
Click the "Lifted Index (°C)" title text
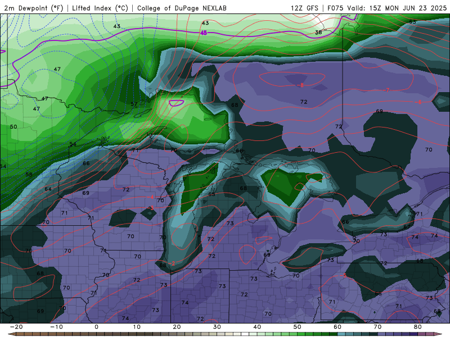pos(100,8)
